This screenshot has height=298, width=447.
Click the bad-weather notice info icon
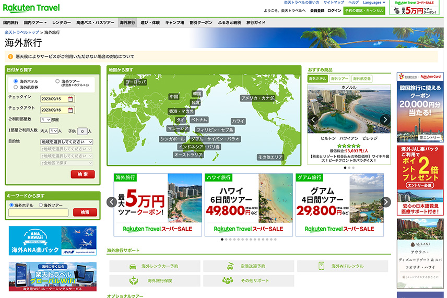click(10, 57)
